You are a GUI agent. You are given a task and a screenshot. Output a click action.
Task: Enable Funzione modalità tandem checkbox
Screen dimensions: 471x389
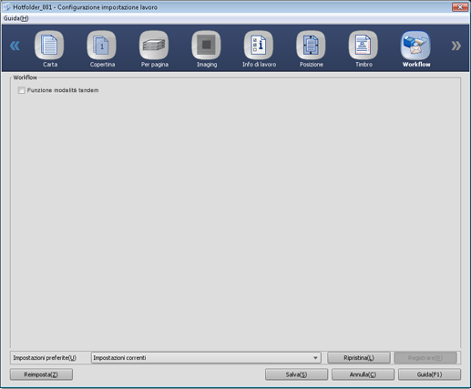click(x=21, y=90)
